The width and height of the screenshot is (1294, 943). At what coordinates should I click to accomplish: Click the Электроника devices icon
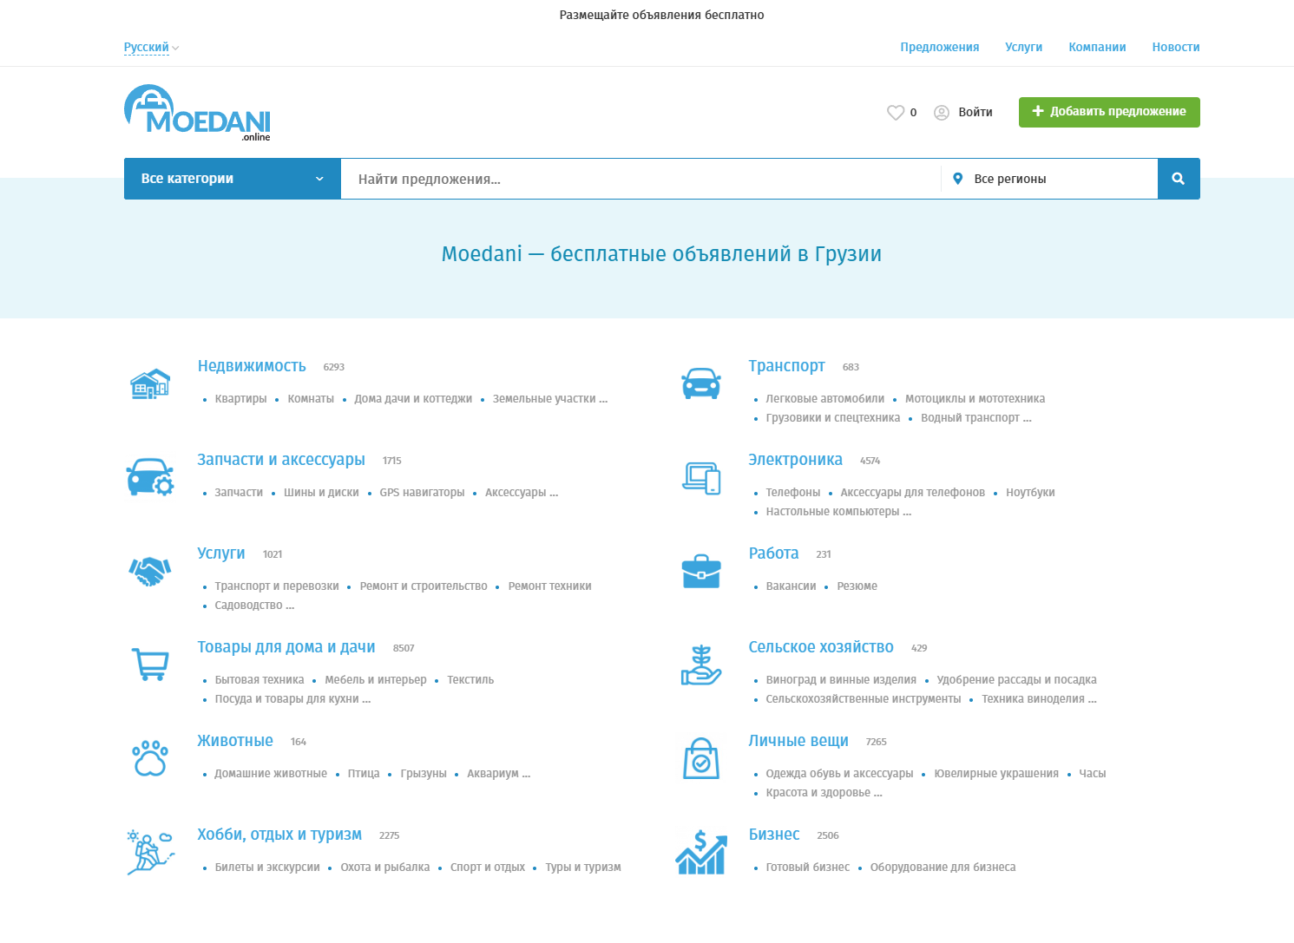click(701, 477)
